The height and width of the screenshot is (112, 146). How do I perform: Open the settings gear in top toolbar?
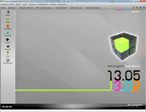click(x=144, y=8)
